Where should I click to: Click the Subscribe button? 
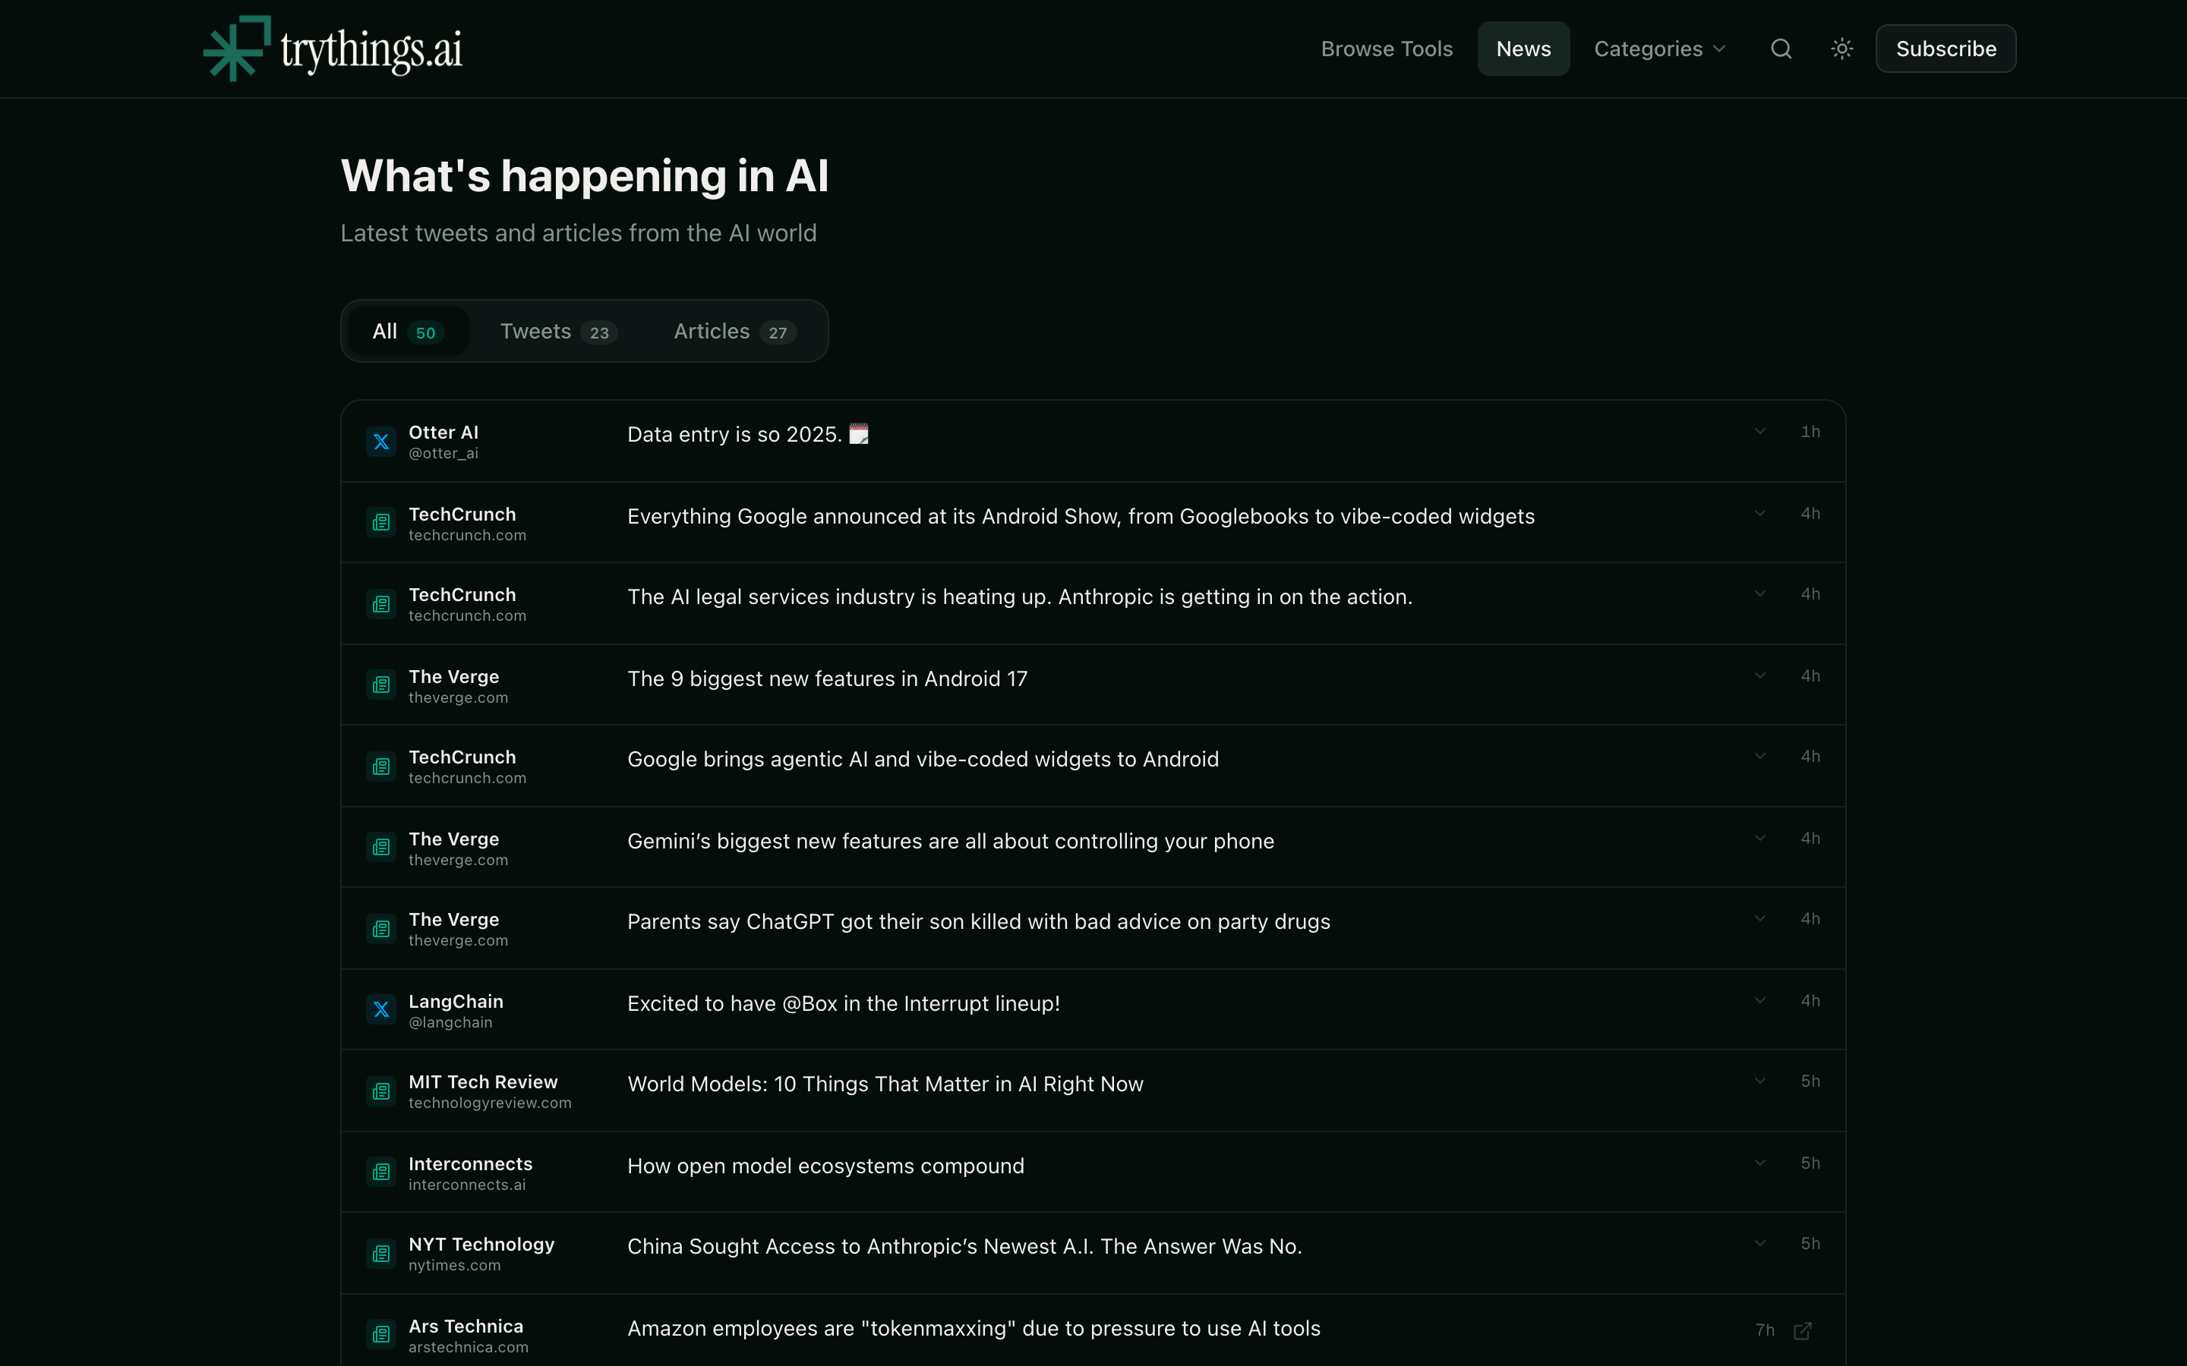pos(1945,49)
